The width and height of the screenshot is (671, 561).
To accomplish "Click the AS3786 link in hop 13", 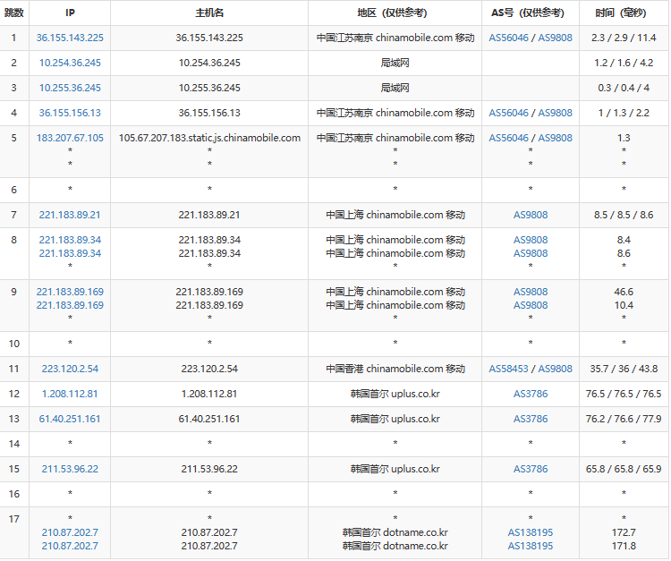I will point(531,419).
